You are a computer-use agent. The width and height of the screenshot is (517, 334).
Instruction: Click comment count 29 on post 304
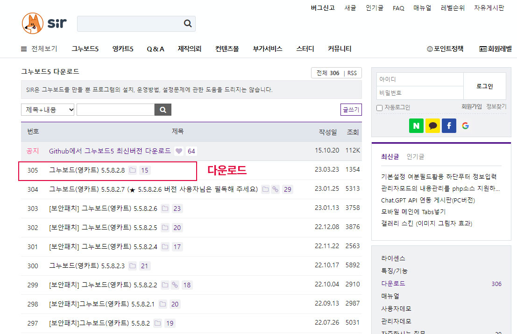pyautogui.click(x=288, y=189)
